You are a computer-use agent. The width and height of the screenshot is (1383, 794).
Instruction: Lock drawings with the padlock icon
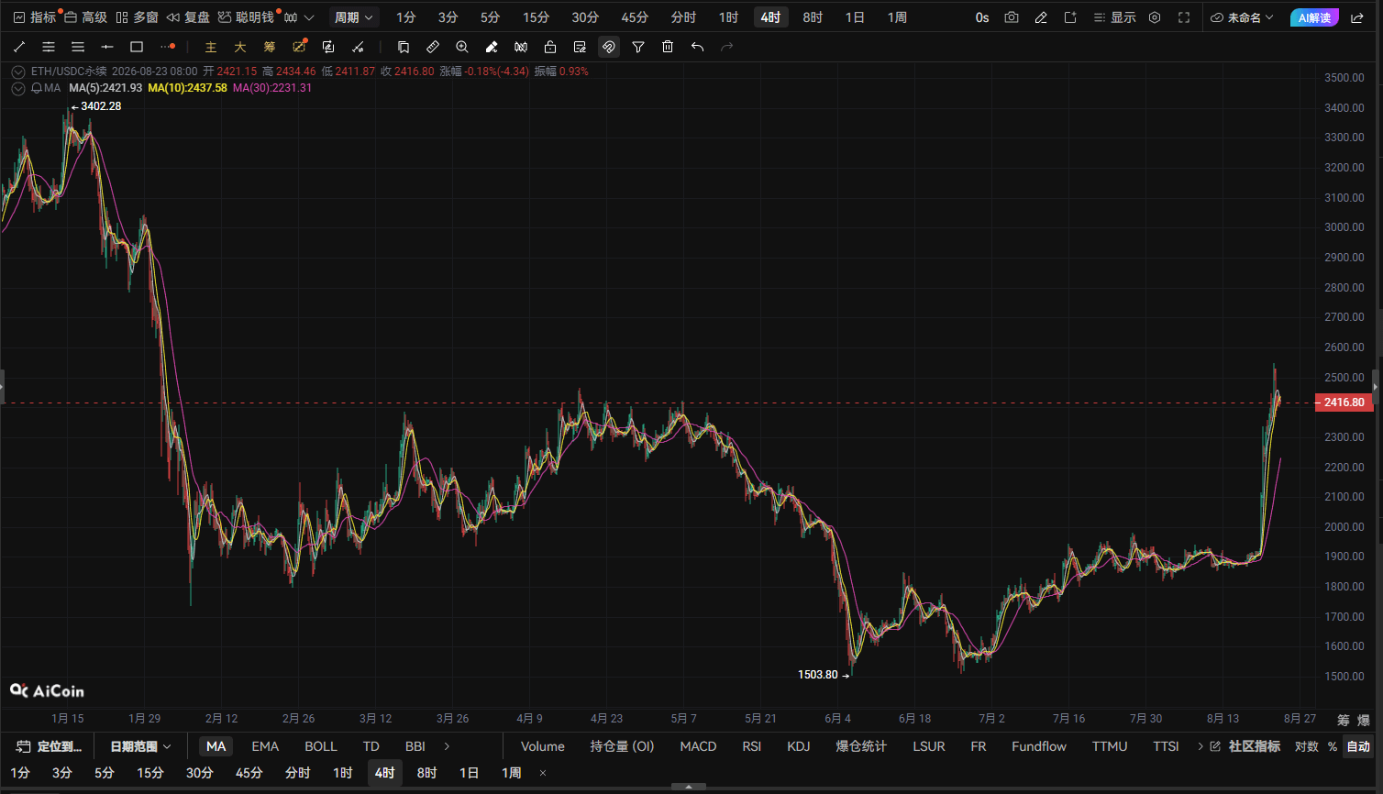pyautogui.click(x=550, y=47)
